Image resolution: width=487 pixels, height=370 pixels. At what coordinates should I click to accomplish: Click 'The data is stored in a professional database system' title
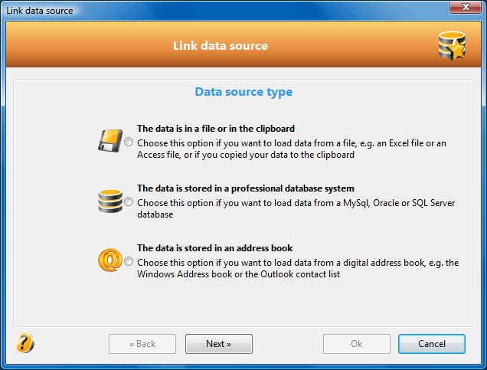(x=246, y=188)
